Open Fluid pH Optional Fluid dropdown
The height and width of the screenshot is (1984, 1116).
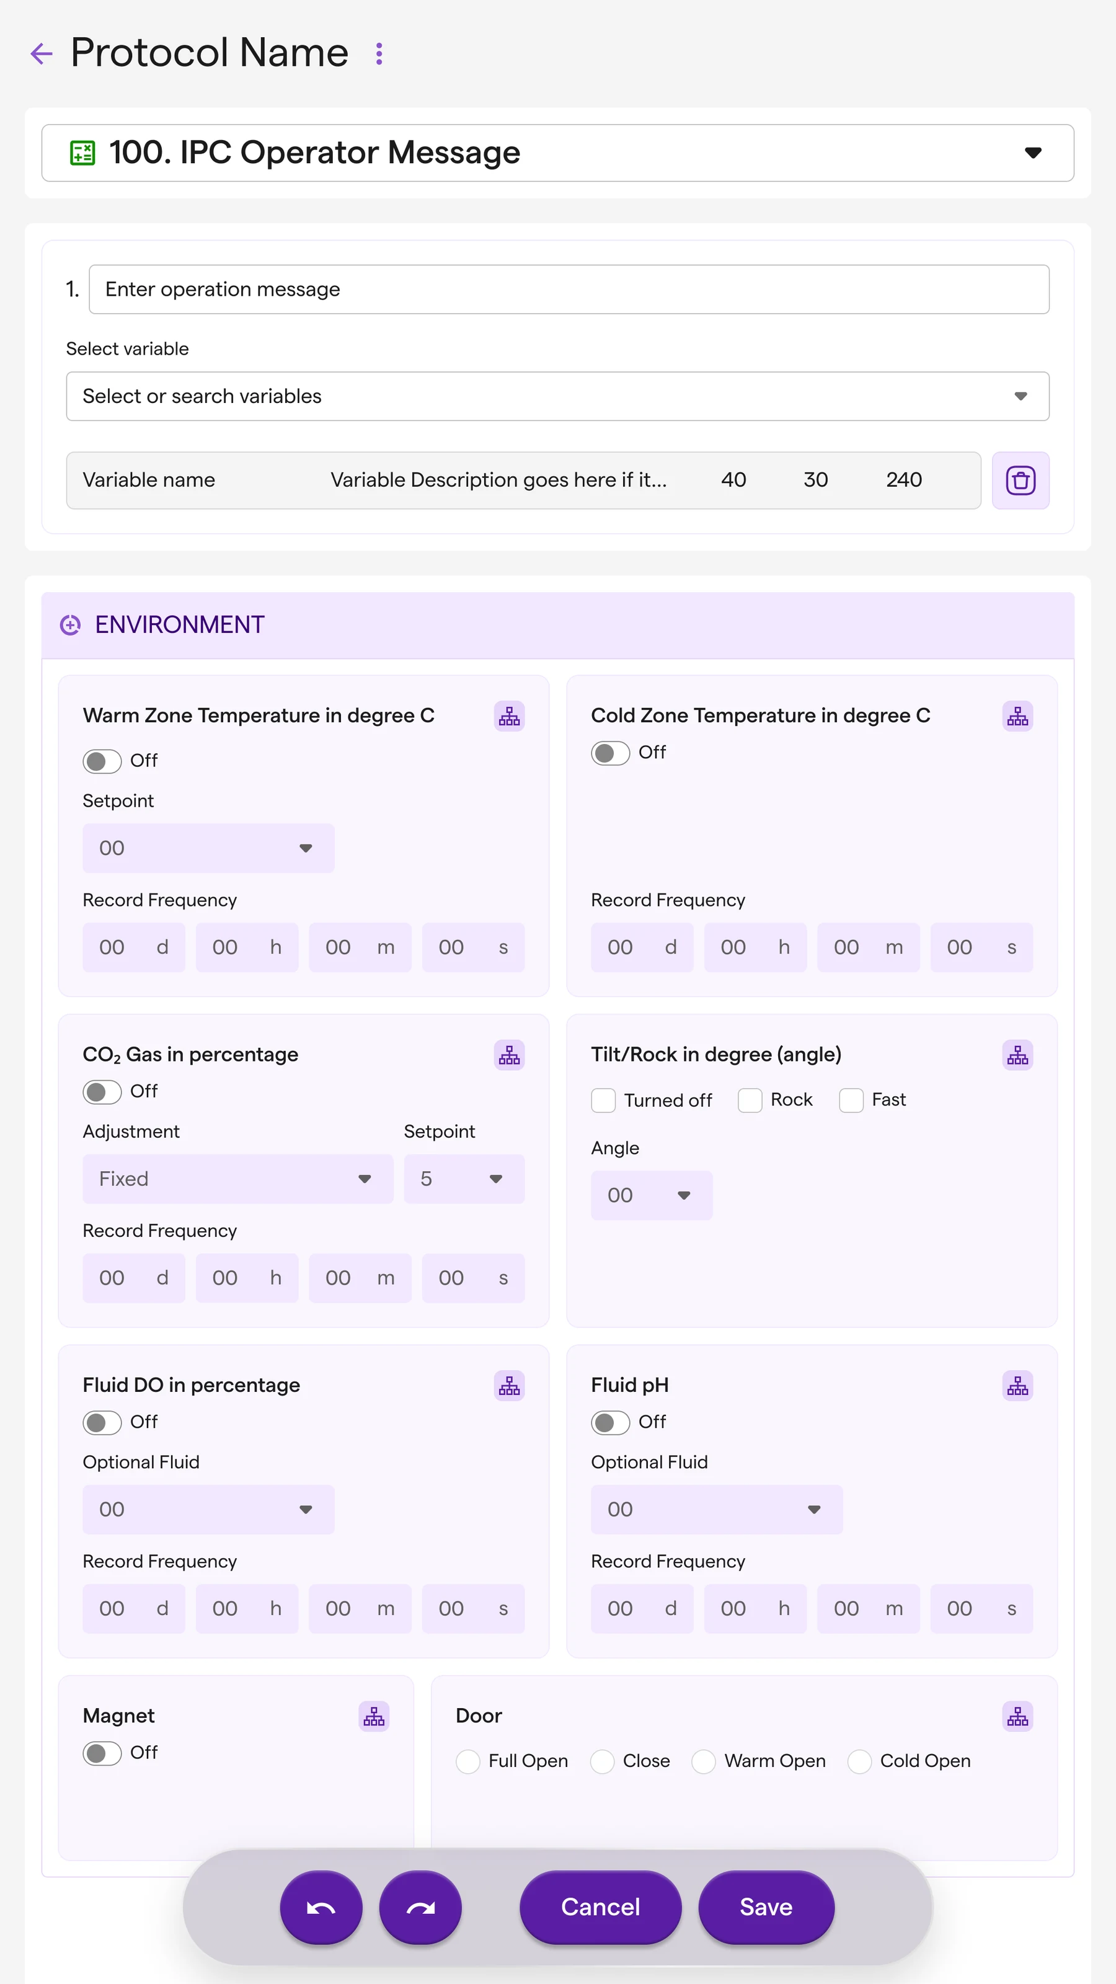click(716, 1509)
